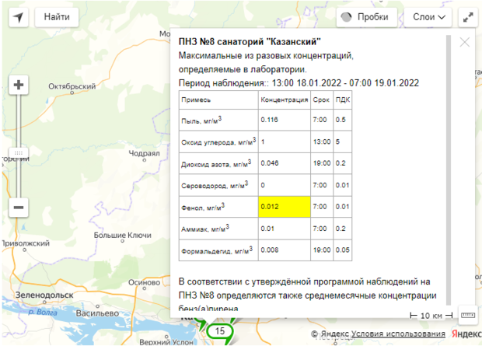Click the ПДК column header

(341, 100)
